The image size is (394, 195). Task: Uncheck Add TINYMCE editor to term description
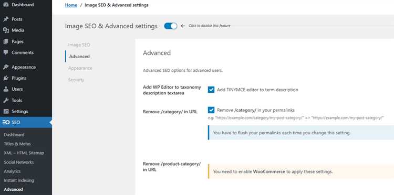coord(211,90)
